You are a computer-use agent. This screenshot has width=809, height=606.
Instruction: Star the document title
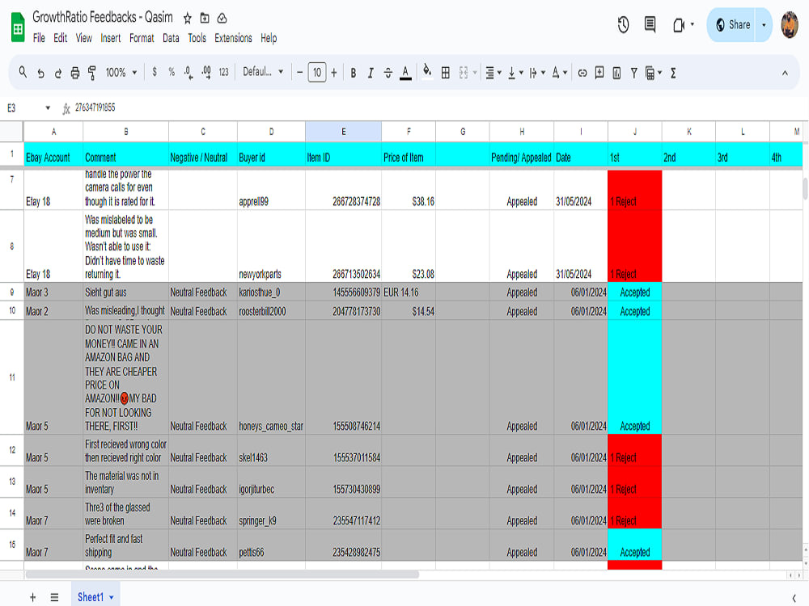(188, 19)
